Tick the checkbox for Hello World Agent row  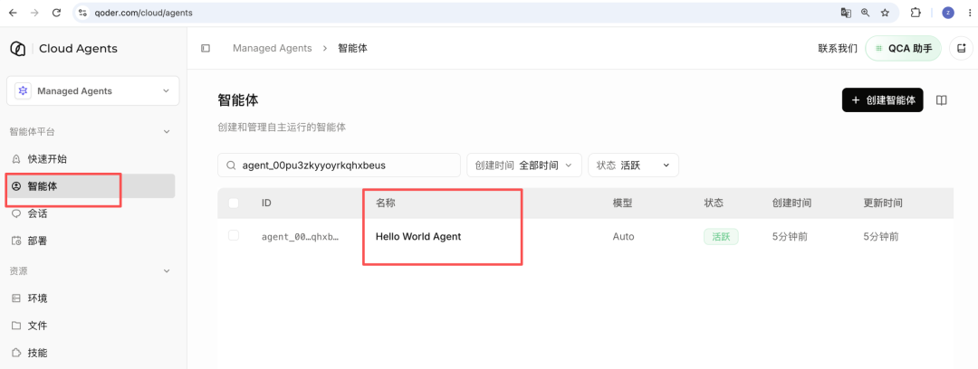(x=234, y=236)
